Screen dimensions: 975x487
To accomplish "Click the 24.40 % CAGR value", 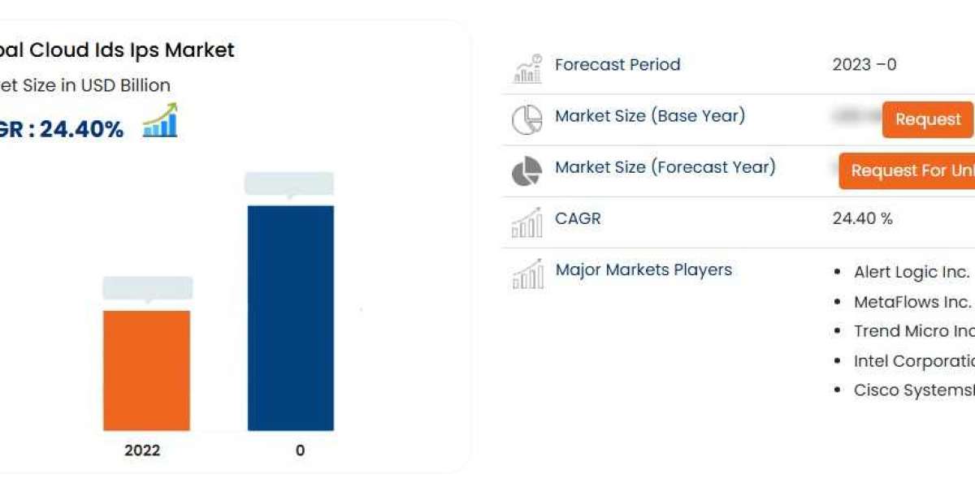I will click(x=862, y=218).
